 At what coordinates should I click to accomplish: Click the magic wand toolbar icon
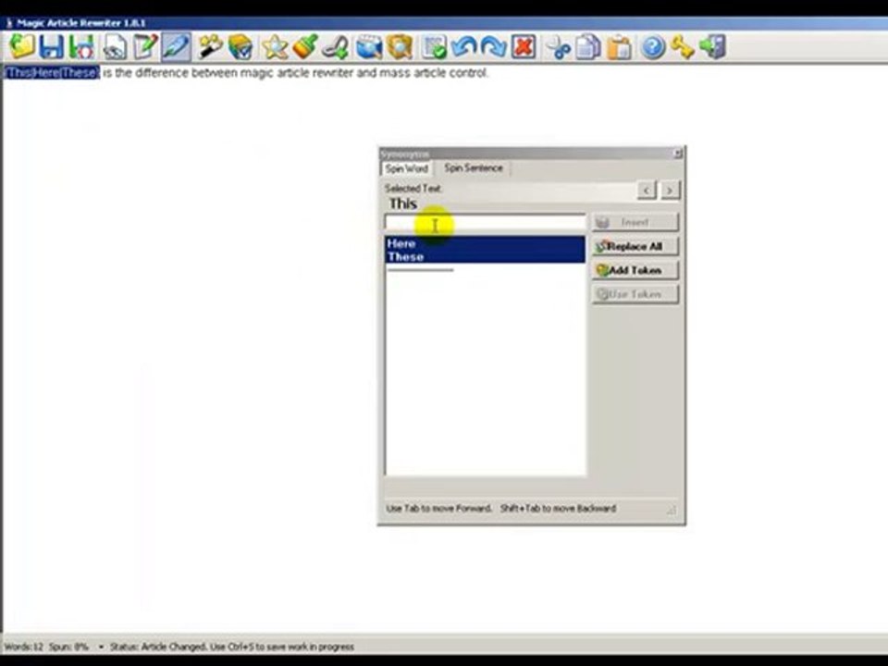210,47
